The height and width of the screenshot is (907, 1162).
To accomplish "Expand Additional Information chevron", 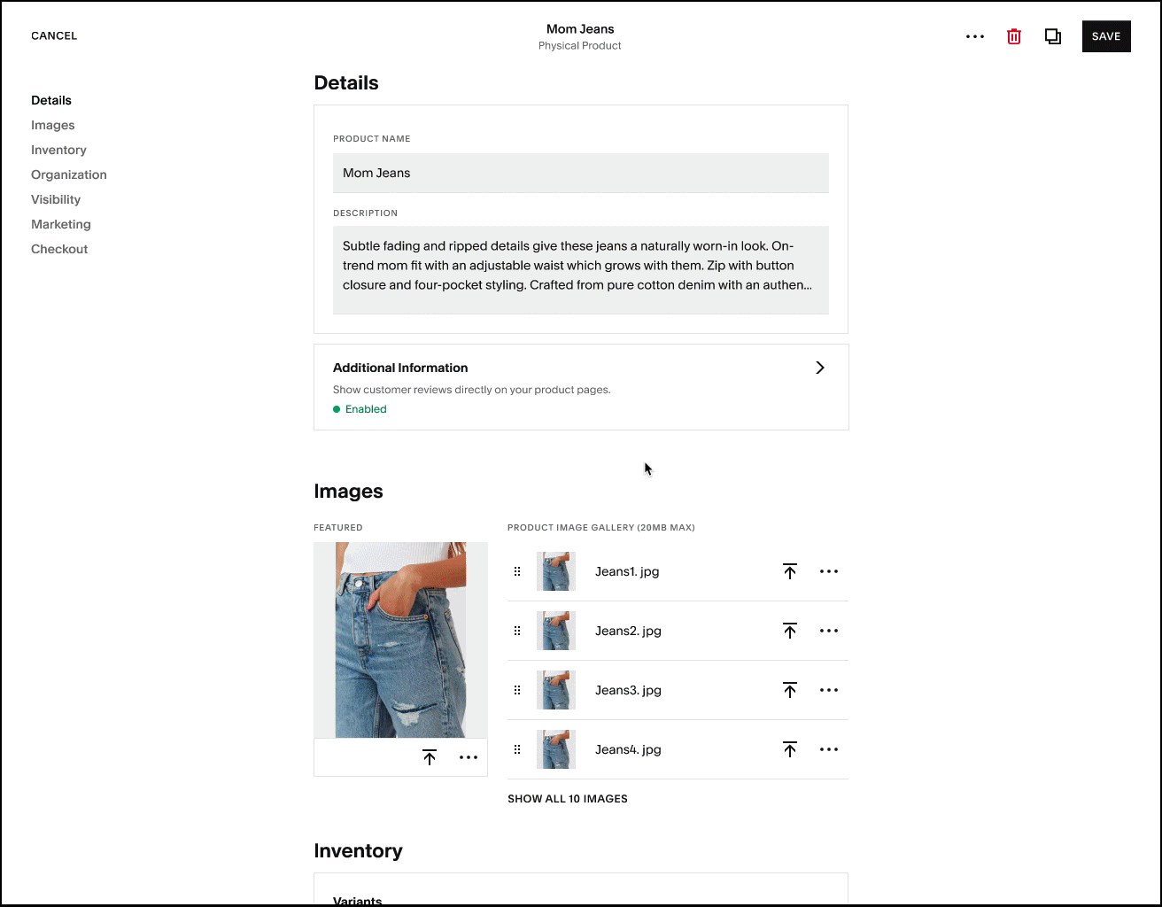I will [x=820, y=368].
